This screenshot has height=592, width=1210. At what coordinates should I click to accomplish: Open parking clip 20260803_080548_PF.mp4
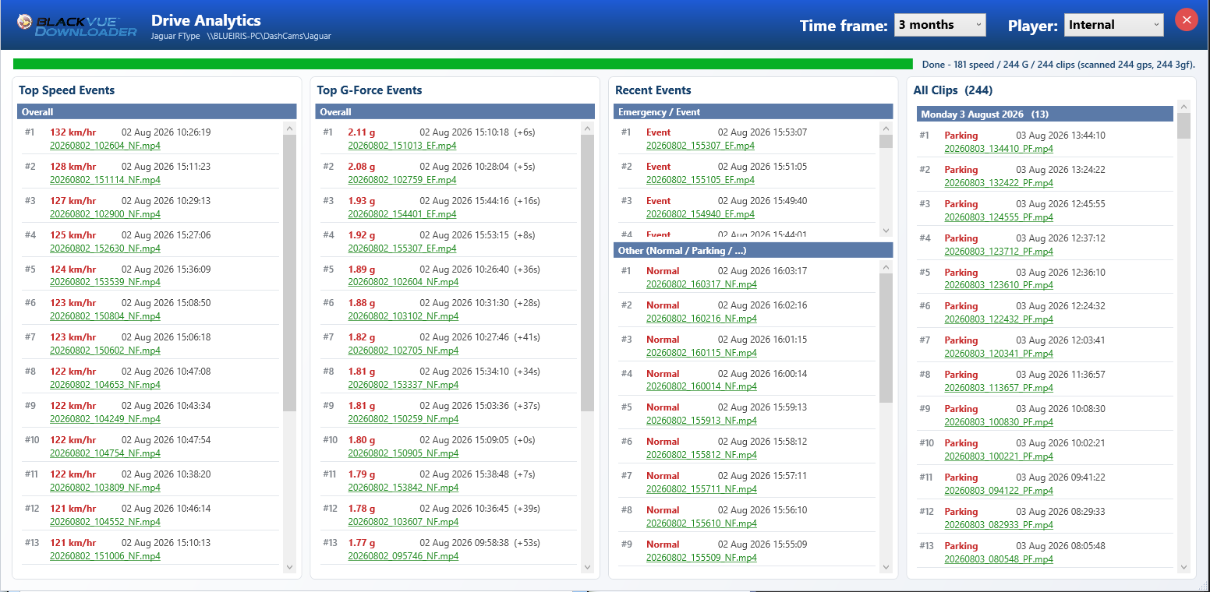[x=999, y=559]
